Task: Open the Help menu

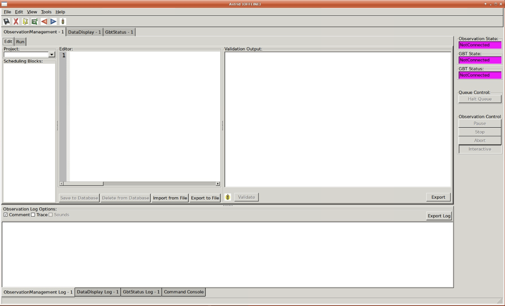Action: 60,12
